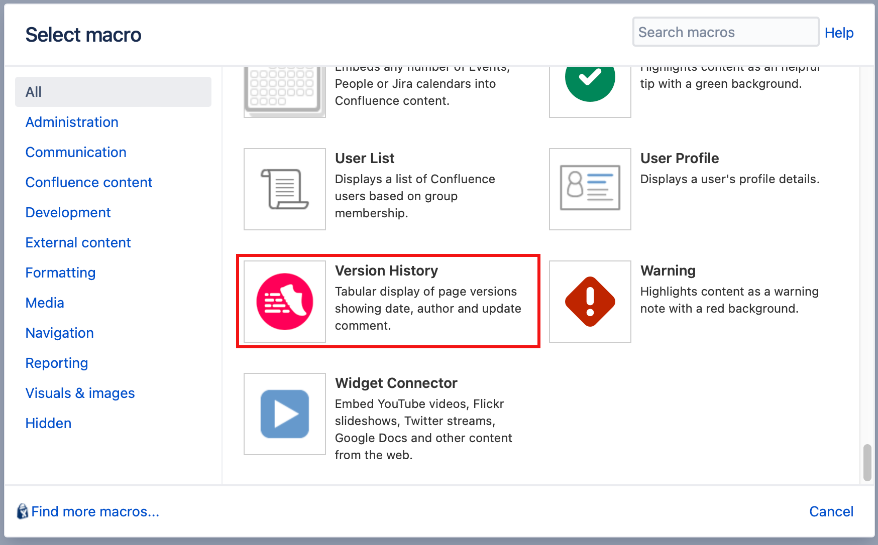Choose the calendar macro icon
The height and width of the screenshot is (545, 878).
[x=285, y=91]
